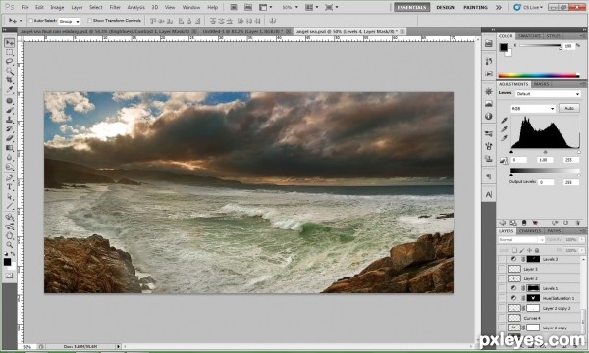Image resolution: width=589 pixels, height=353 pixels.
Task: Select the Clone Stamp tool
Action: (x=10, y=120)
